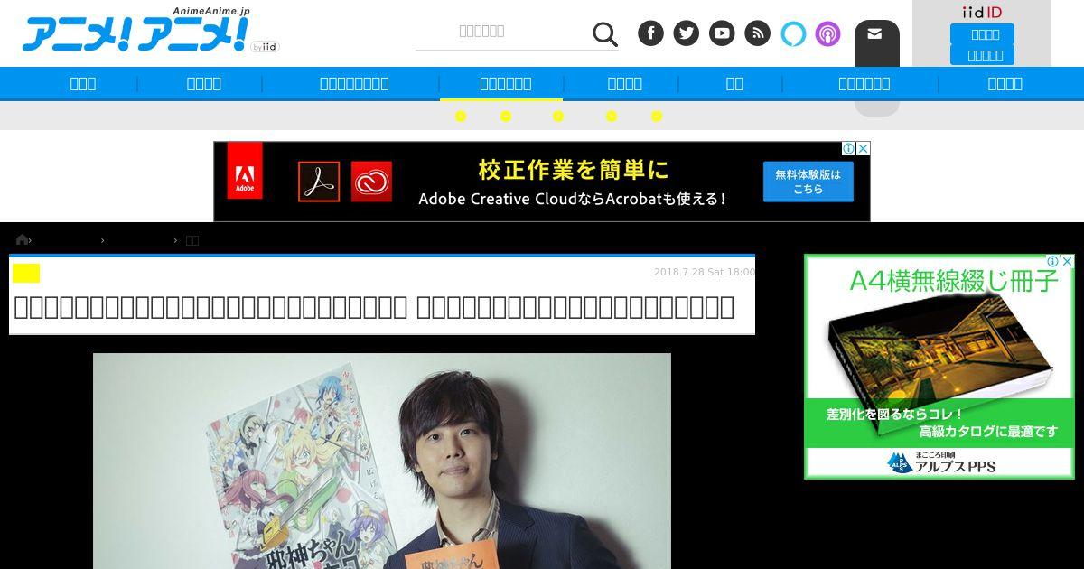Close the Adobe banner ad
This screenshot has height=569, width=1084.
click(863, 148)
